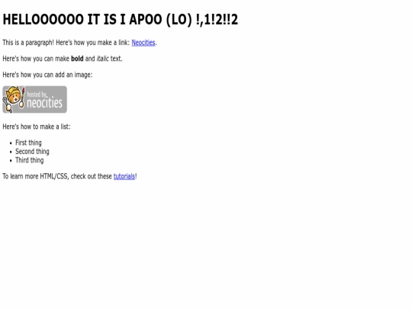Image resolution: width=412 pixels, height=309 pixels.
Task: Click the main HELLOOOOOO heading
Action: [120, 19]
